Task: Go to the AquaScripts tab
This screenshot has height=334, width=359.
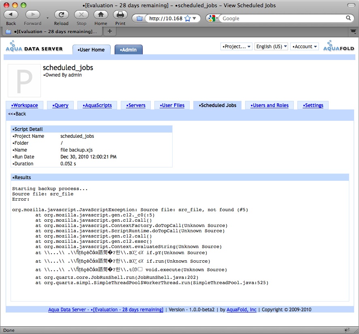Action: pos(97,105)
